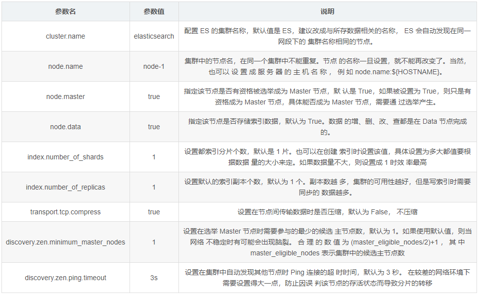Select the node.data parameter cell
This screenshot has height=294, width=478.
(x=65, y=127)
